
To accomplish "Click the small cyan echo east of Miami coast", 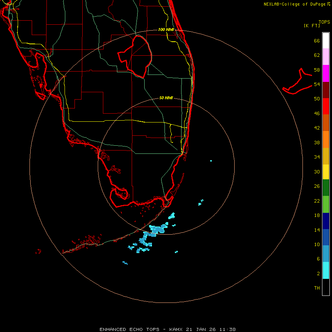I will coord(211,161).
